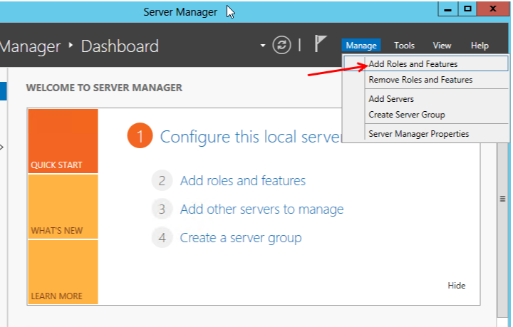Minimize the Server Manager window
513x327 pixels.
448,9
